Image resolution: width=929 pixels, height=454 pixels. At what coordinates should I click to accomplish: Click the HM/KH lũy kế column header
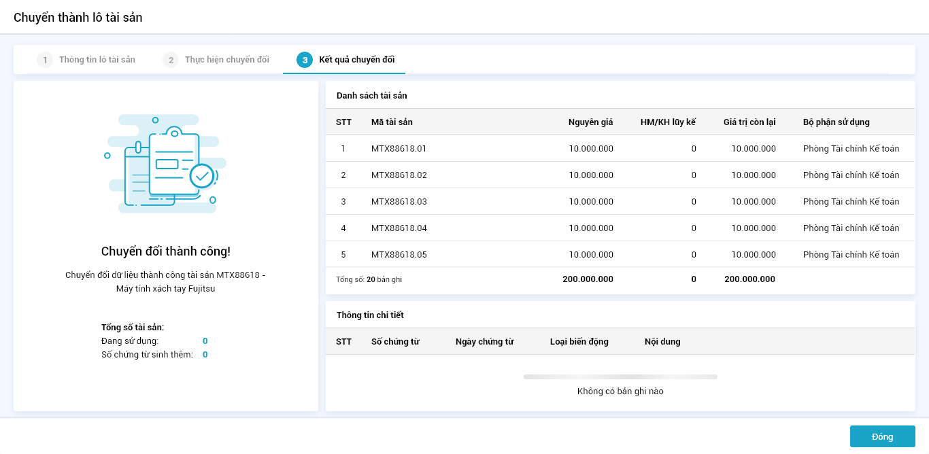[668, 122]
